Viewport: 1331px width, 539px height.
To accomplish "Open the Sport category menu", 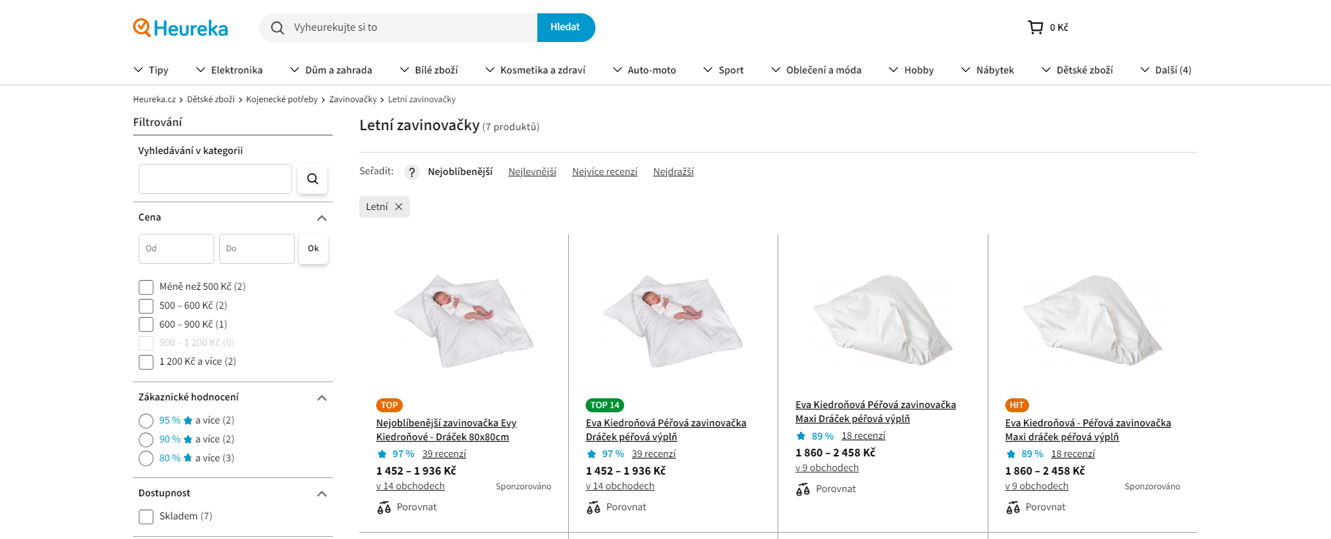I will point(724,70).
